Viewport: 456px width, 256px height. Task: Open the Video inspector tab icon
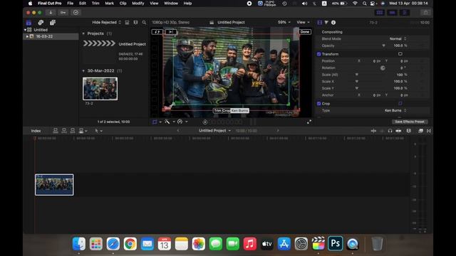point(320,22)
